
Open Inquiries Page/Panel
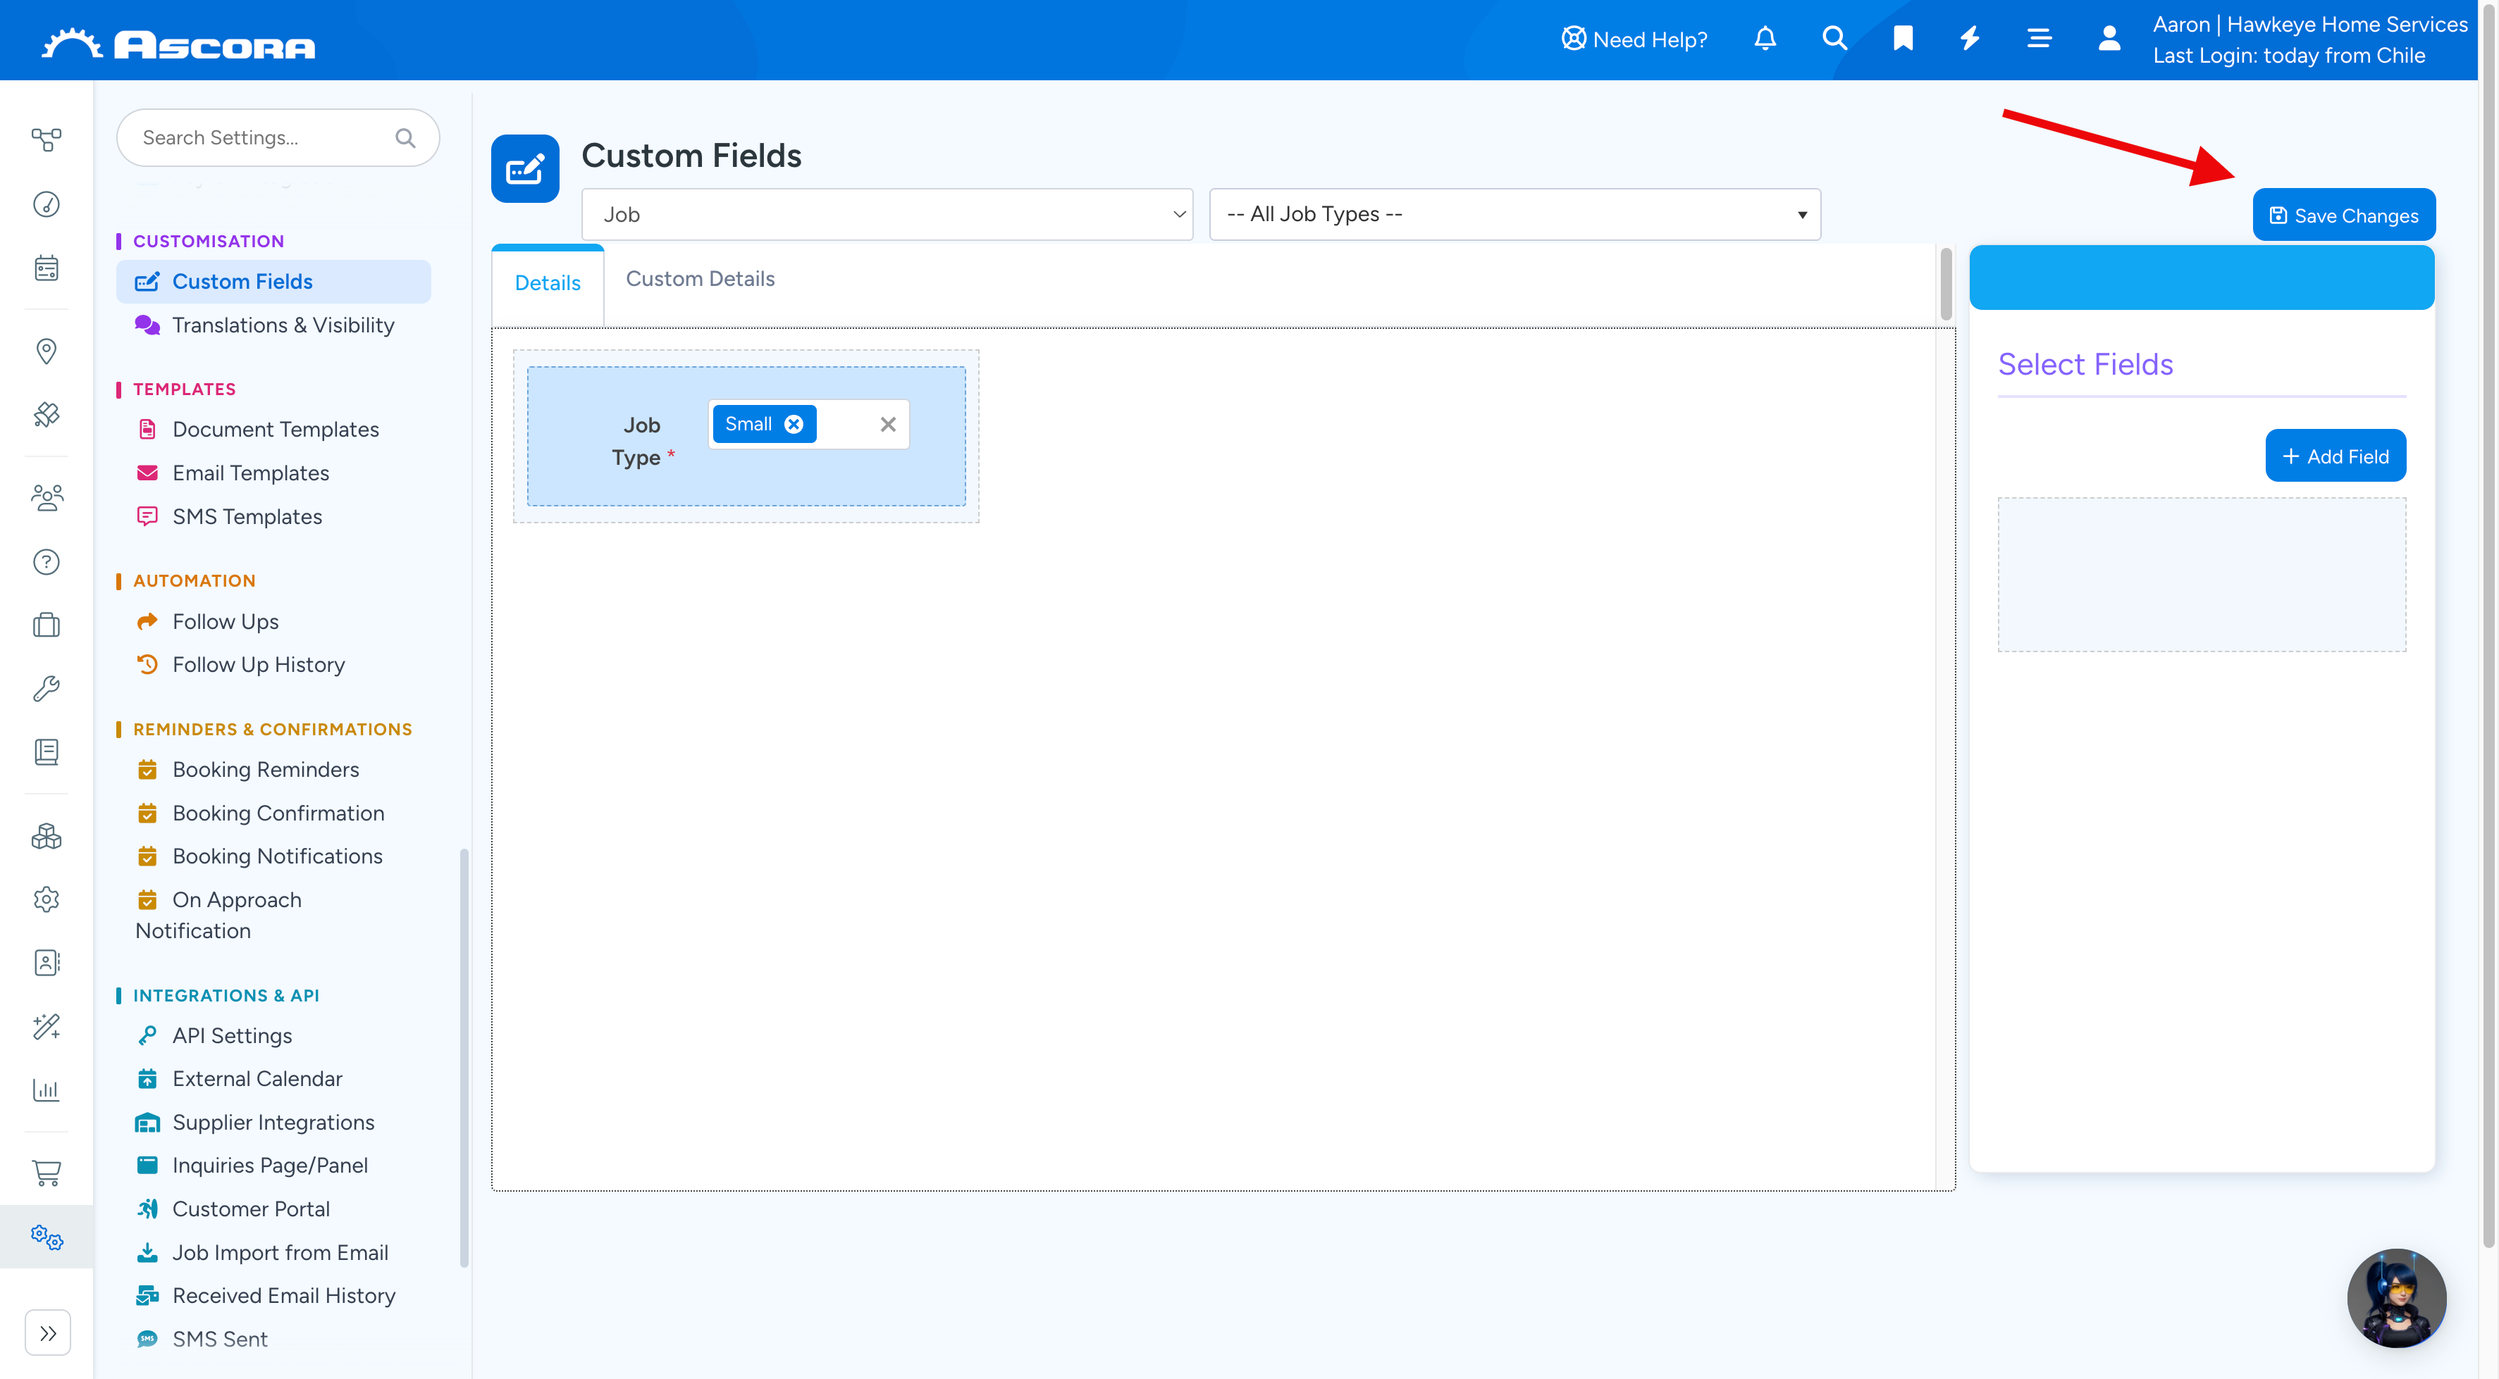pyautogui.click(x=252, y=1166)
